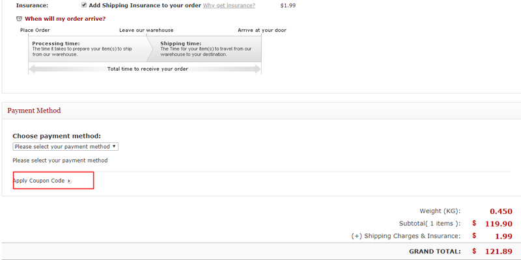
Task: Click the Grand Total amount 121.89
Action: tap(498, 251)
